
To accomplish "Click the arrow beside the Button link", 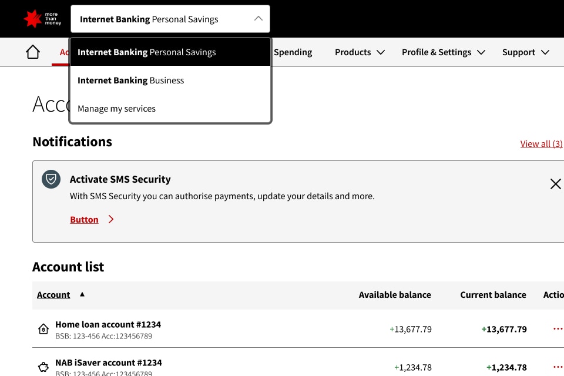I will [x=111, y=220].
